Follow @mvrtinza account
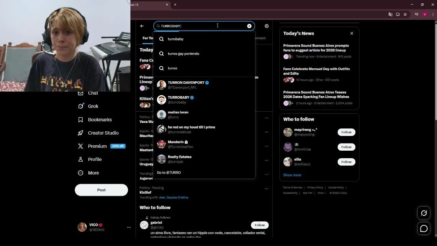Screen dimensions: 437x246 tap(346, 147)
